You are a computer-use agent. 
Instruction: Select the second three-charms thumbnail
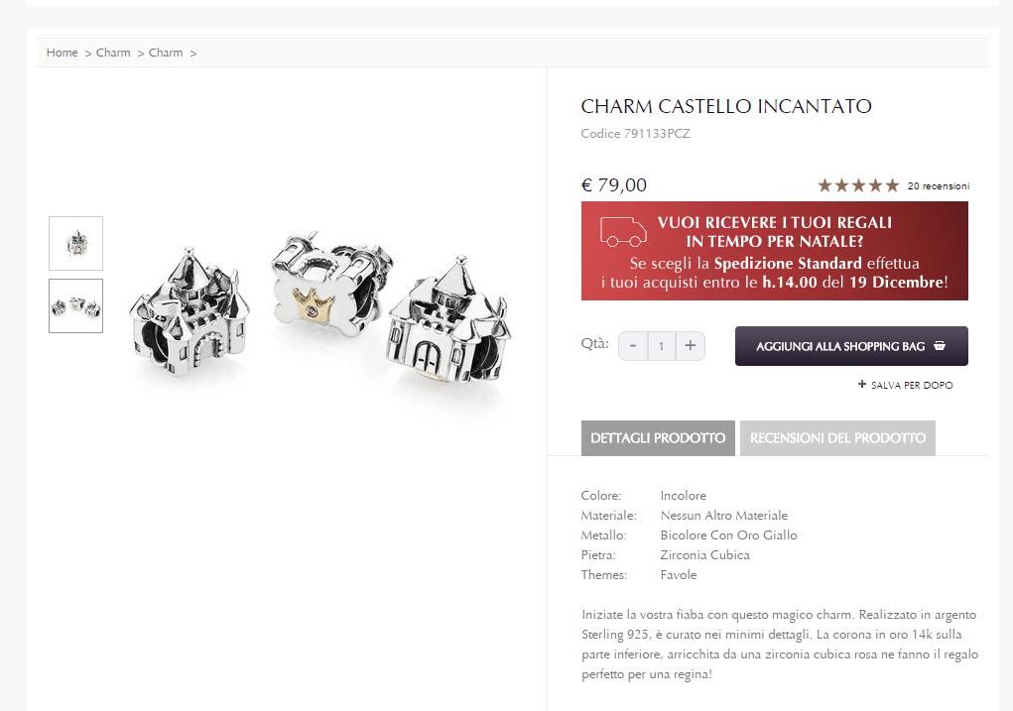click(76, 305)
